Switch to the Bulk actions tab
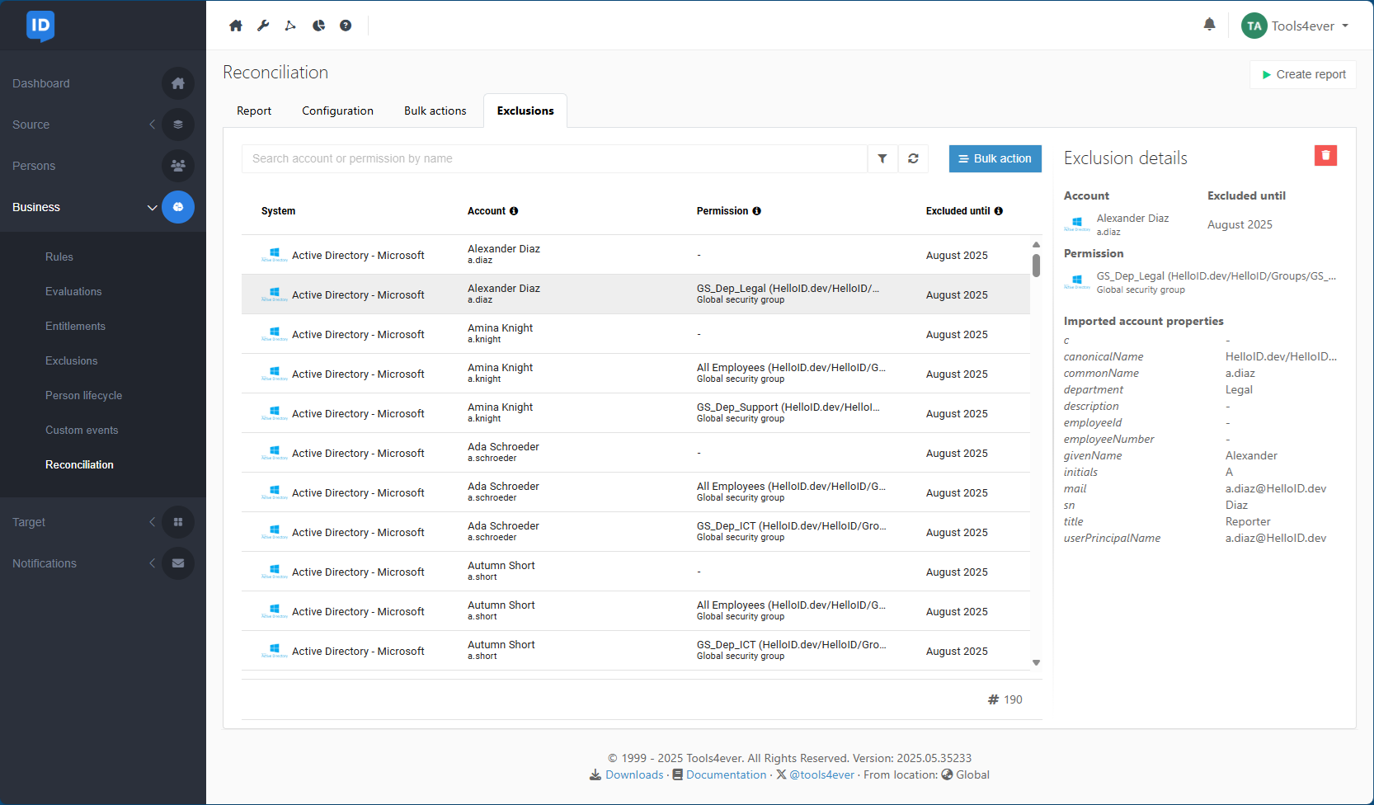This screenshot has width=1374, height=805. coord(435,111)
